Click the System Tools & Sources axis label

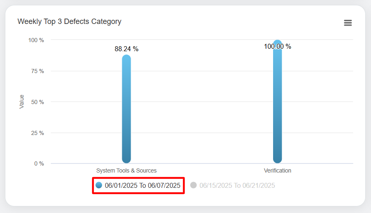click(x=126, y=170)
